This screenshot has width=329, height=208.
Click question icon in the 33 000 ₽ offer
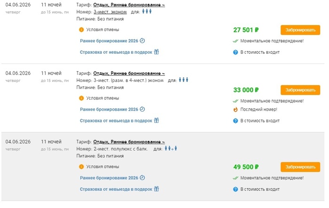point(235,120)
